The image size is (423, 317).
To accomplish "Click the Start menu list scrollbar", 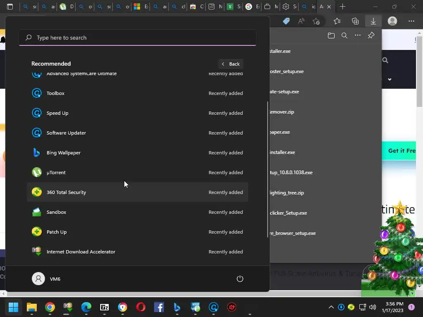I will [268, 169].
